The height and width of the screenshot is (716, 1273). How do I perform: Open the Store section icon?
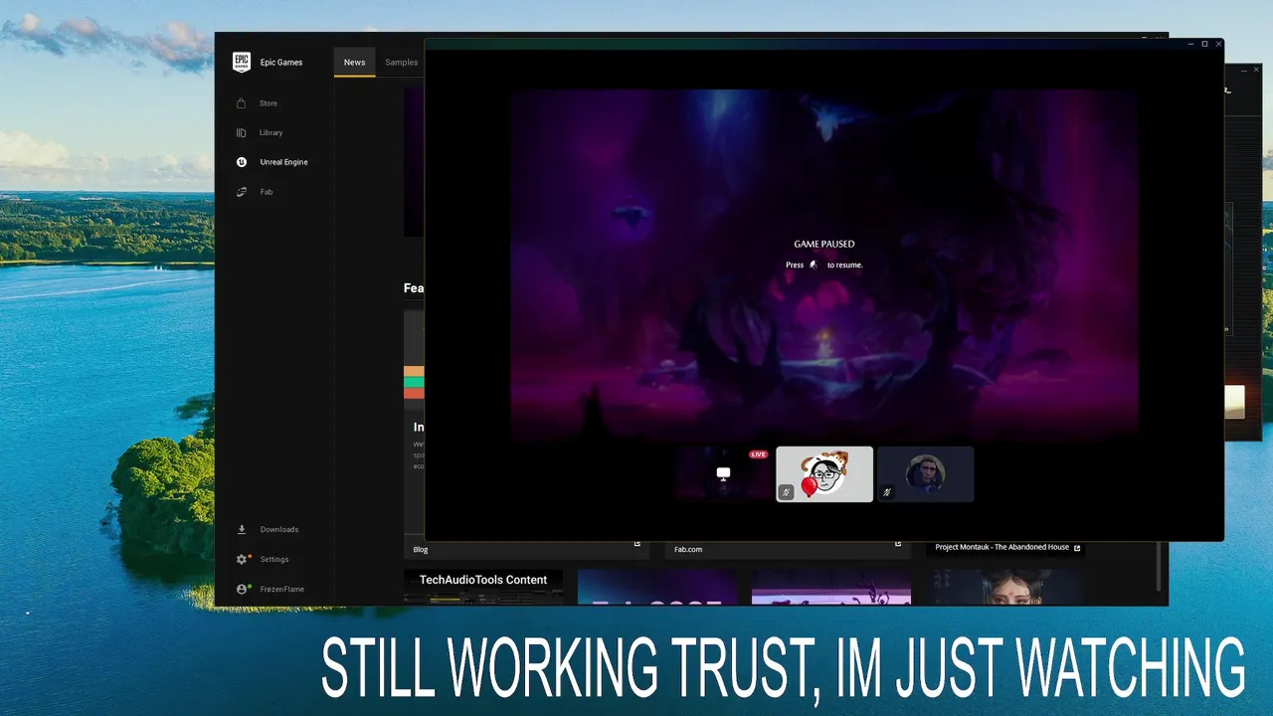242,103
